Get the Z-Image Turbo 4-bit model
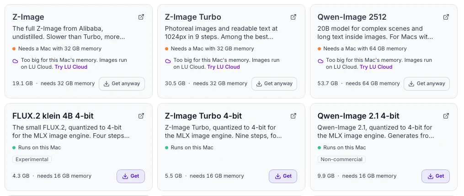Image resolution: width=464 pixels, height=196 pixels. [283, 176]
